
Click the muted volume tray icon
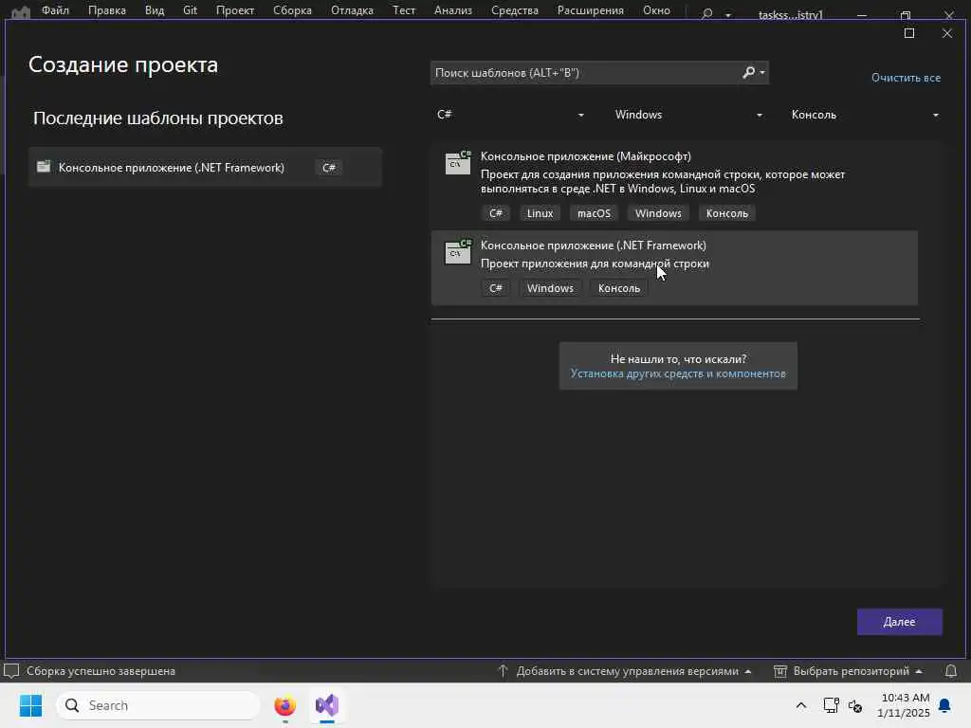855,705
